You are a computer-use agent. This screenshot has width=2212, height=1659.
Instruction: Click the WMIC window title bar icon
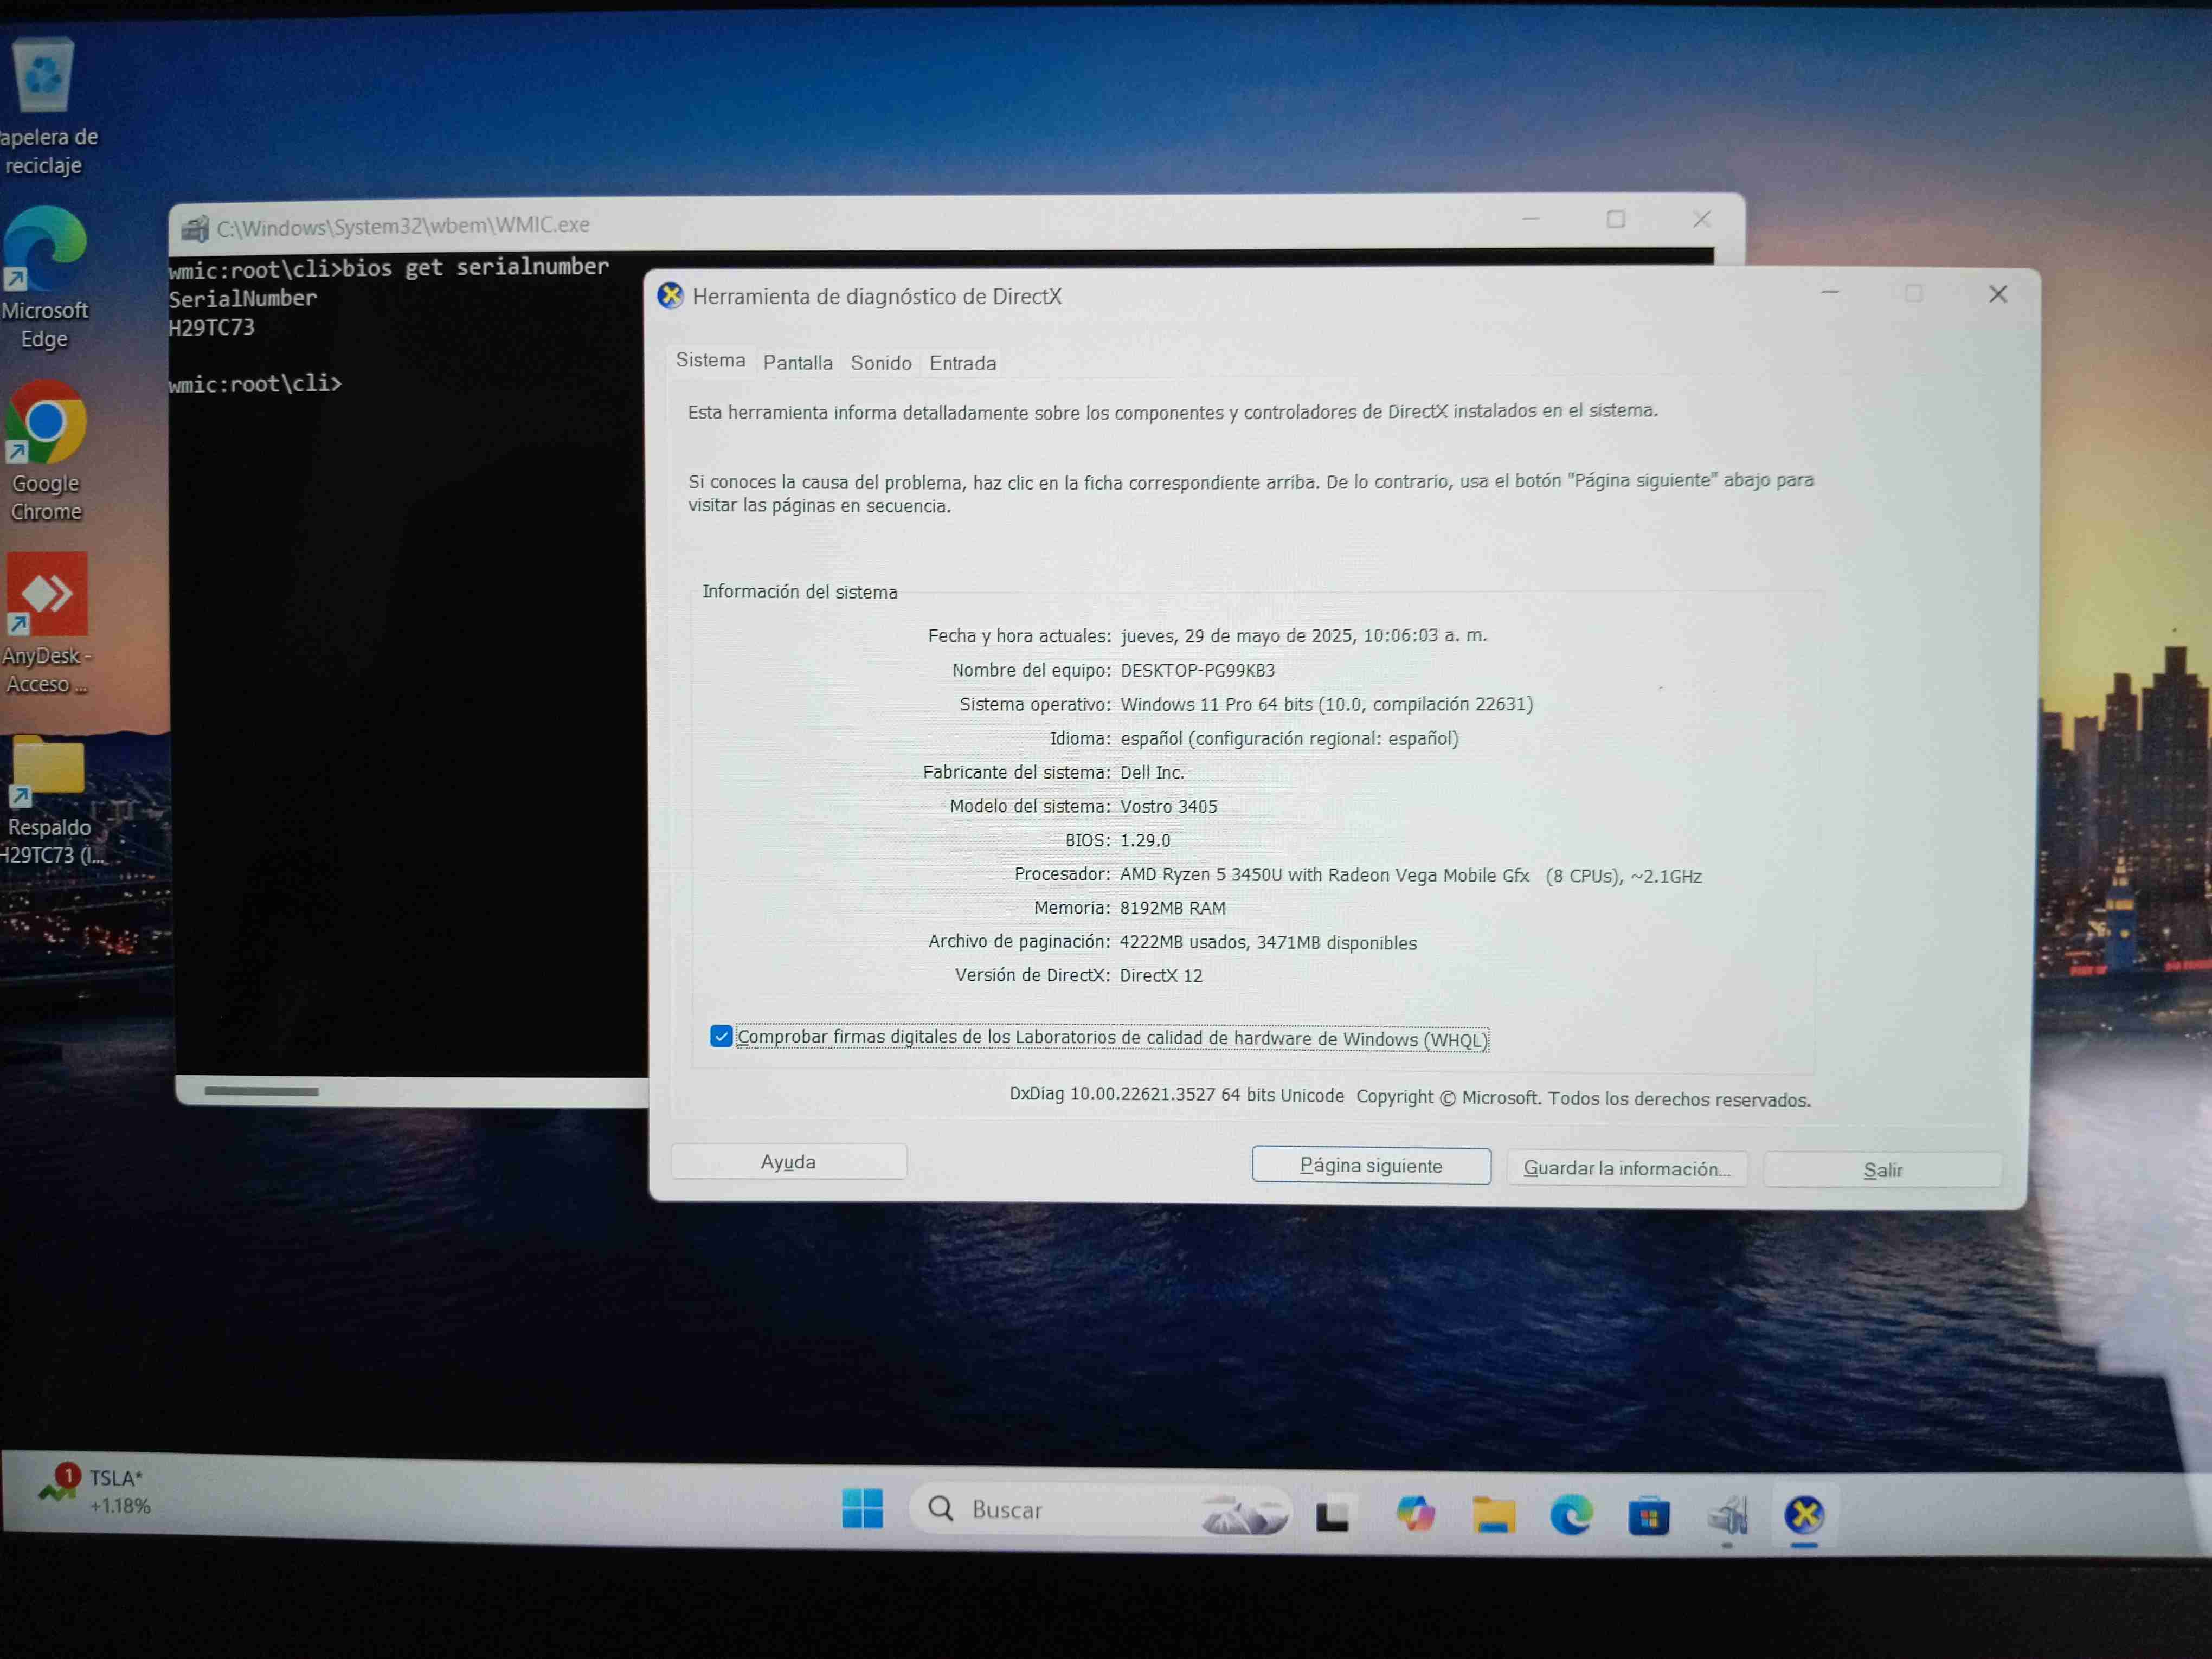pos(194,229)
